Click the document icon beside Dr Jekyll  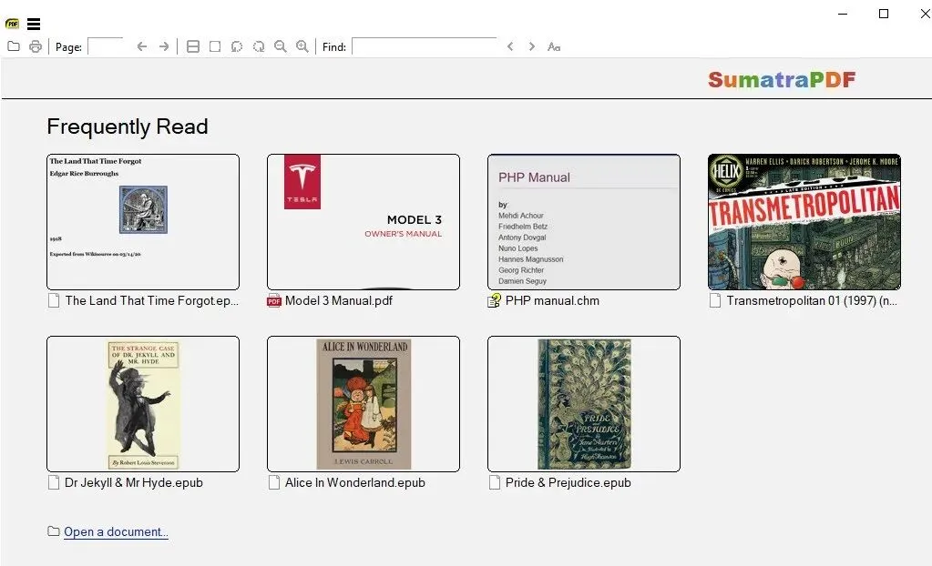(x=54, y=483)
